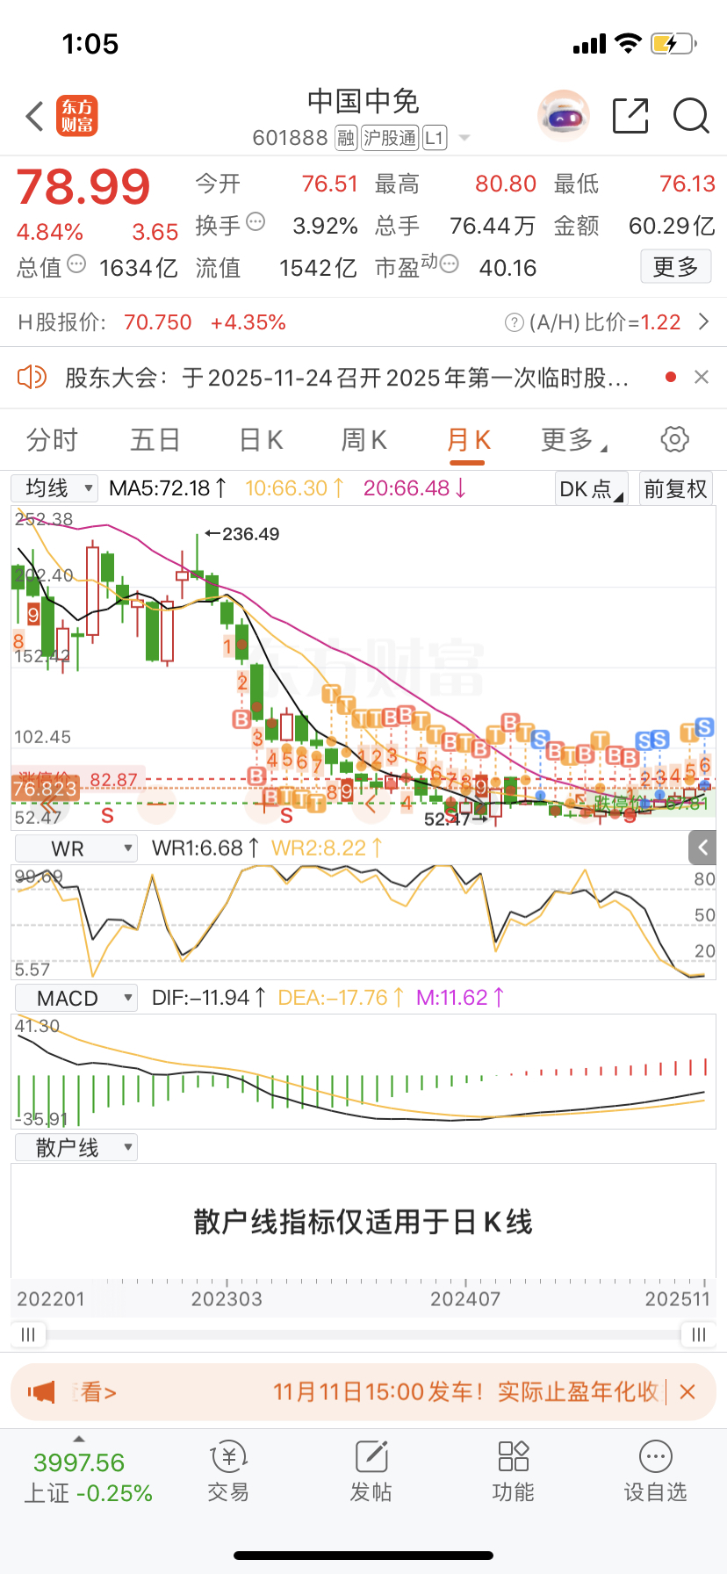Screen dimensions: 727x1574
Task: Tap the info icon beside 市盈动
Action: (x=449, y=264)
